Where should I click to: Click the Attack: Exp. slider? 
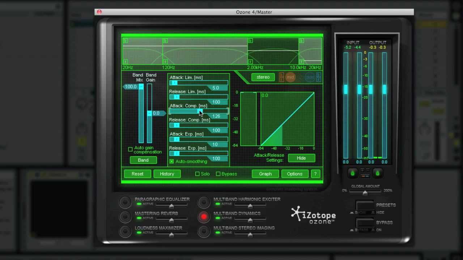(x=199, y=139)
